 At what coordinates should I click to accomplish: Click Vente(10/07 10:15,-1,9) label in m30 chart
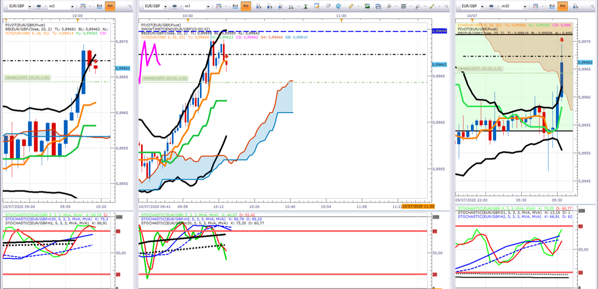tap(480, 69)
